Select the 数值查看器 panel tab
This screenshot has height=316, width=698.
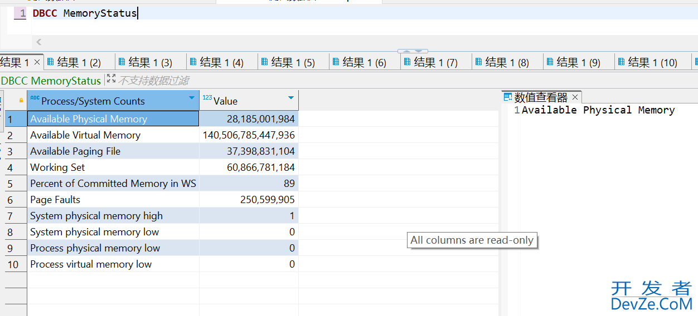tap(541, 97)
